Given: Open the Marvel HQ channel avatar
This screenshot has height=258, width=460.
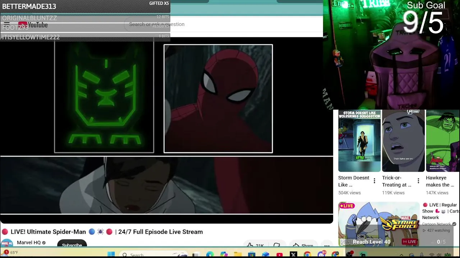Looking at the screenshot, I should (x=7, y=243).
